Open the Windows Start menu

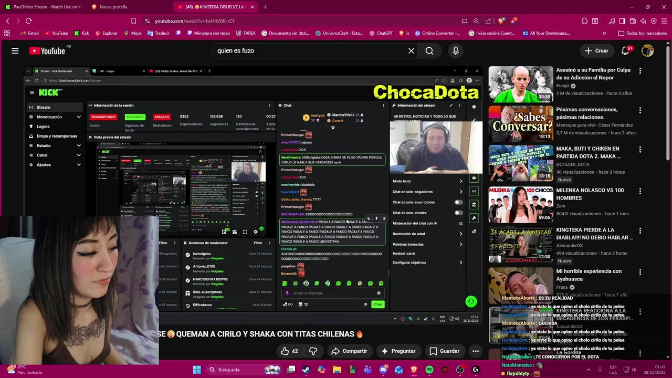[x=196, y=370]
